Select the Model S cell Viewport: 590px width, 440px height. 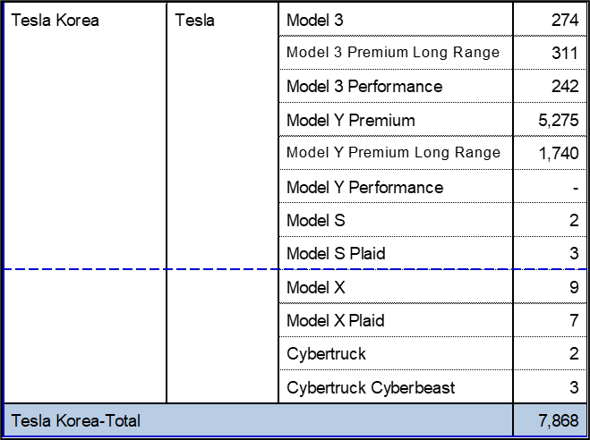coord(396,220)
